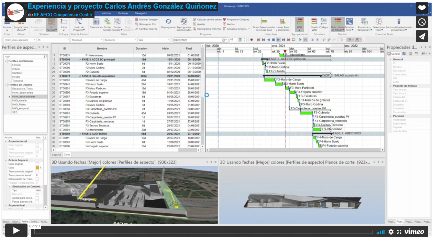
Task: Play the 4D simulation forward
Action: pyautogui.click(x=278, y=40)
